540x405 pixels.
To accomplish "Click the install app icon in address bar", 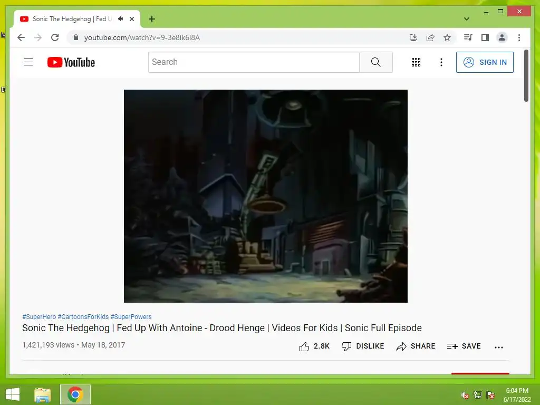I will pyautogui.click(x=413, y=37).
